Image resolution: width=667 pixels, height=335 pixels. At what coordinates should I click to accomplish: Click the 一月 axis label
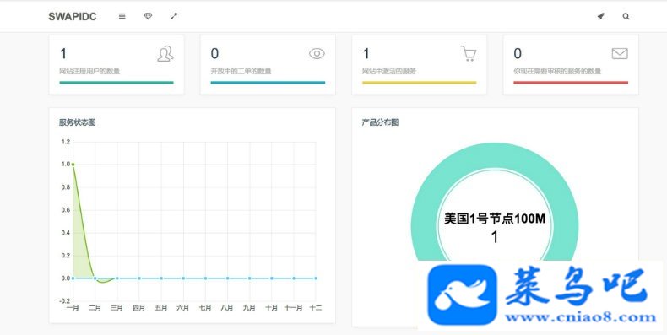[73, 307]
